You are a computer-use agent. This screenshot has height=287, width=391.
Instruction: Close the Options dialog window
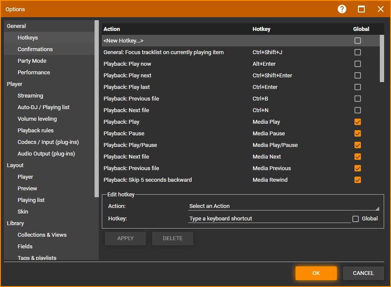pyautogui.click(x=380, y=9)
